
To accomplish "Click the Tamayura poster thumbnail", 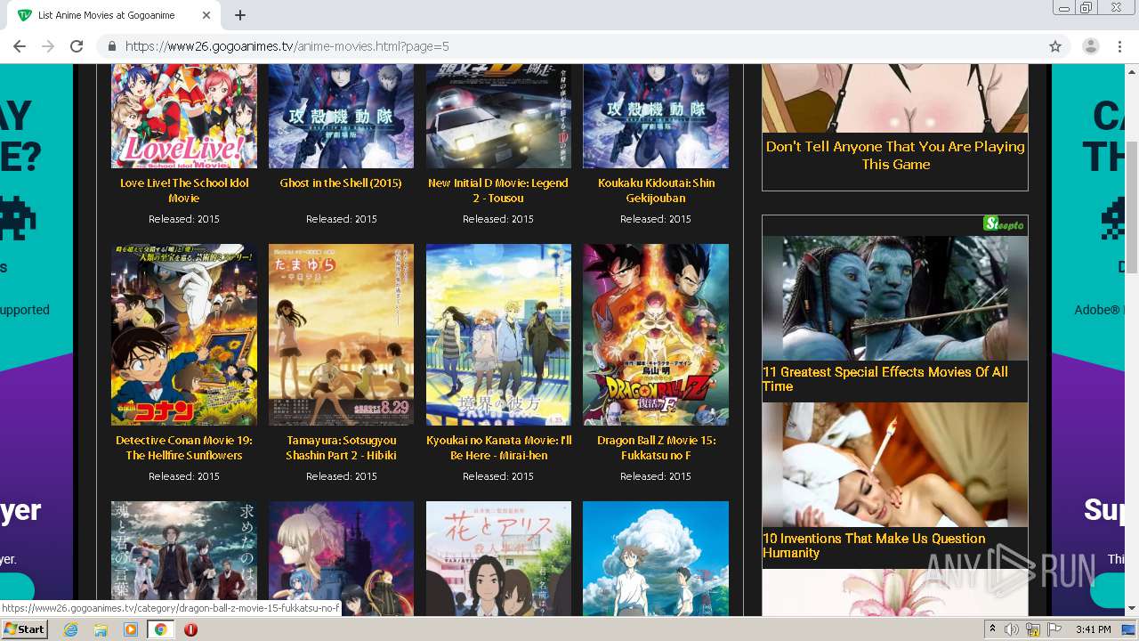I will coord(341,335).
